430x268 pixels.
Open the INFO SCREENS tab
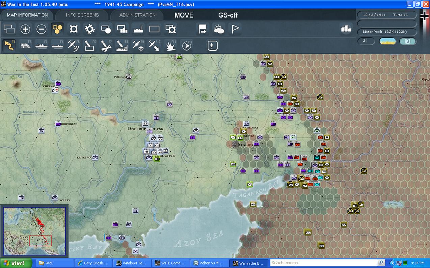[82, 15]
